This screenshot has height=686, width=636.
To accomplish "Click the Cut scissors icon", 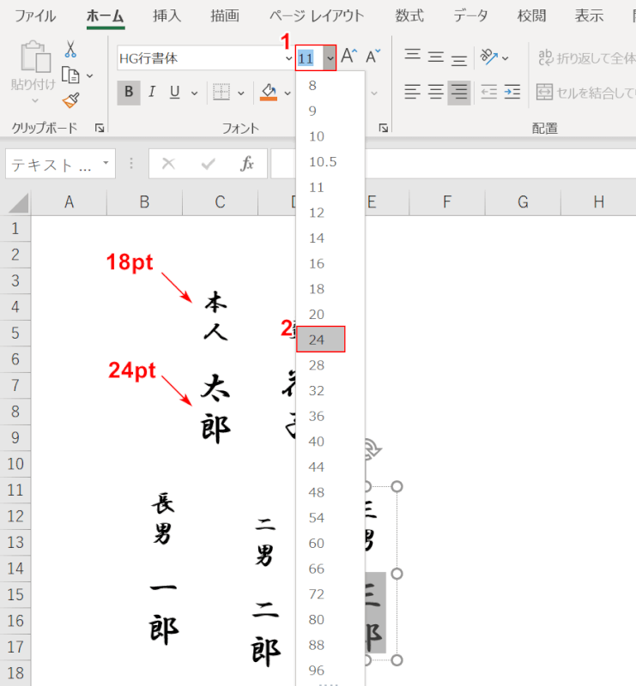I will tap(70, 49).
